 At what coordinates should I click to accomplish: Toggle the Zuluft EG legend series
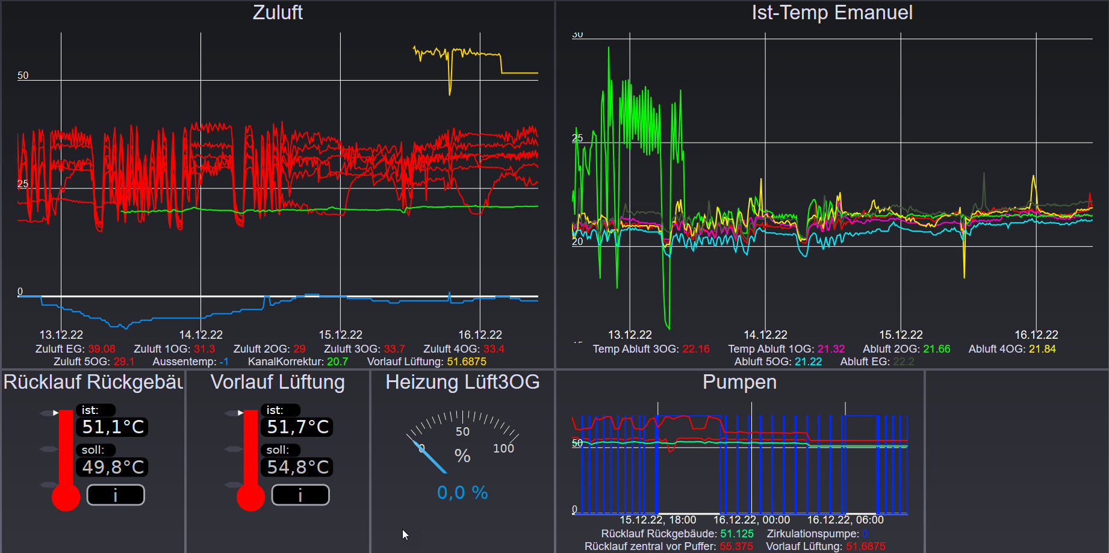pos(75,349)
